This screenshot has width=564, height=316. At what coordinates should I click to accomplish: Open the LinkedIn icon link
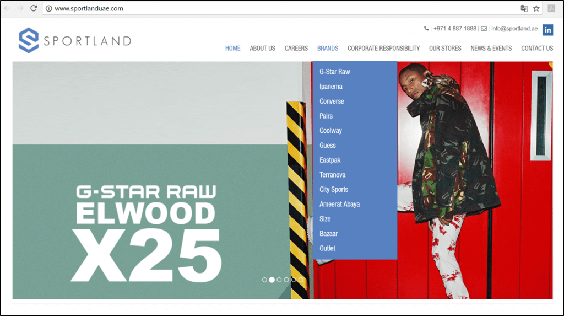pos(548,30)
